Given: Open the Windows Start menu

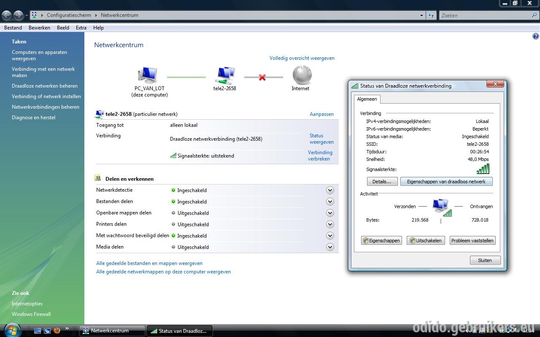Looking at the screenshot, I should [x=11, y=329].
